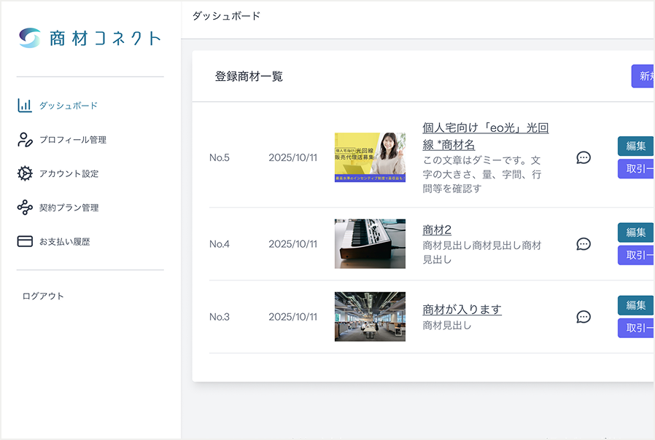
Task: Open chat bubble for item No.4
Action: (583, 244)
